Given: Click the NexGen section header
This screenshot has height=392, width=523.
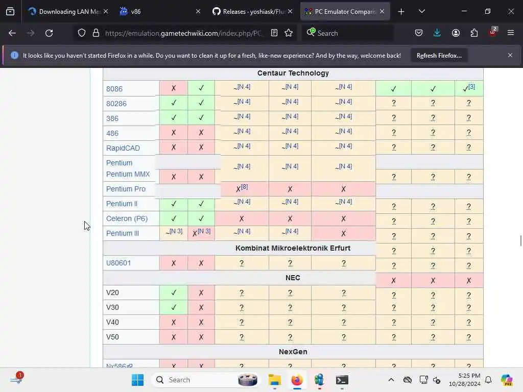Looking at the screenshot, I should coord(293,352).
